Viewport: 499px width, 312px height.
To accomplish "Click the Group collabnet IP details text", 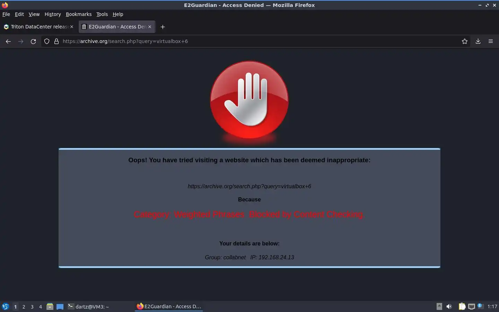I will tap(249, 257).
